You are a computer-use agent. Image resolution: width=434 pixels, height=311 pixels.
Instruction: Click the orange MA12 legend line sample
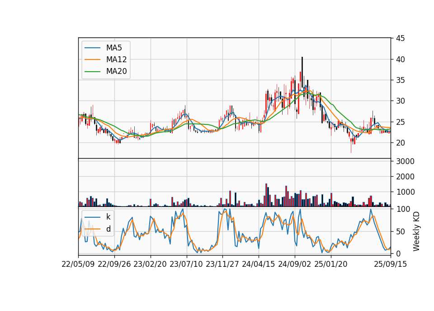[x=92, y=59]
